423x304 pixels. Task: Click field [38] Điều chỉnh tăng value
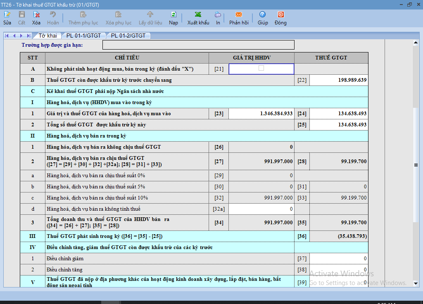point(339,269)
